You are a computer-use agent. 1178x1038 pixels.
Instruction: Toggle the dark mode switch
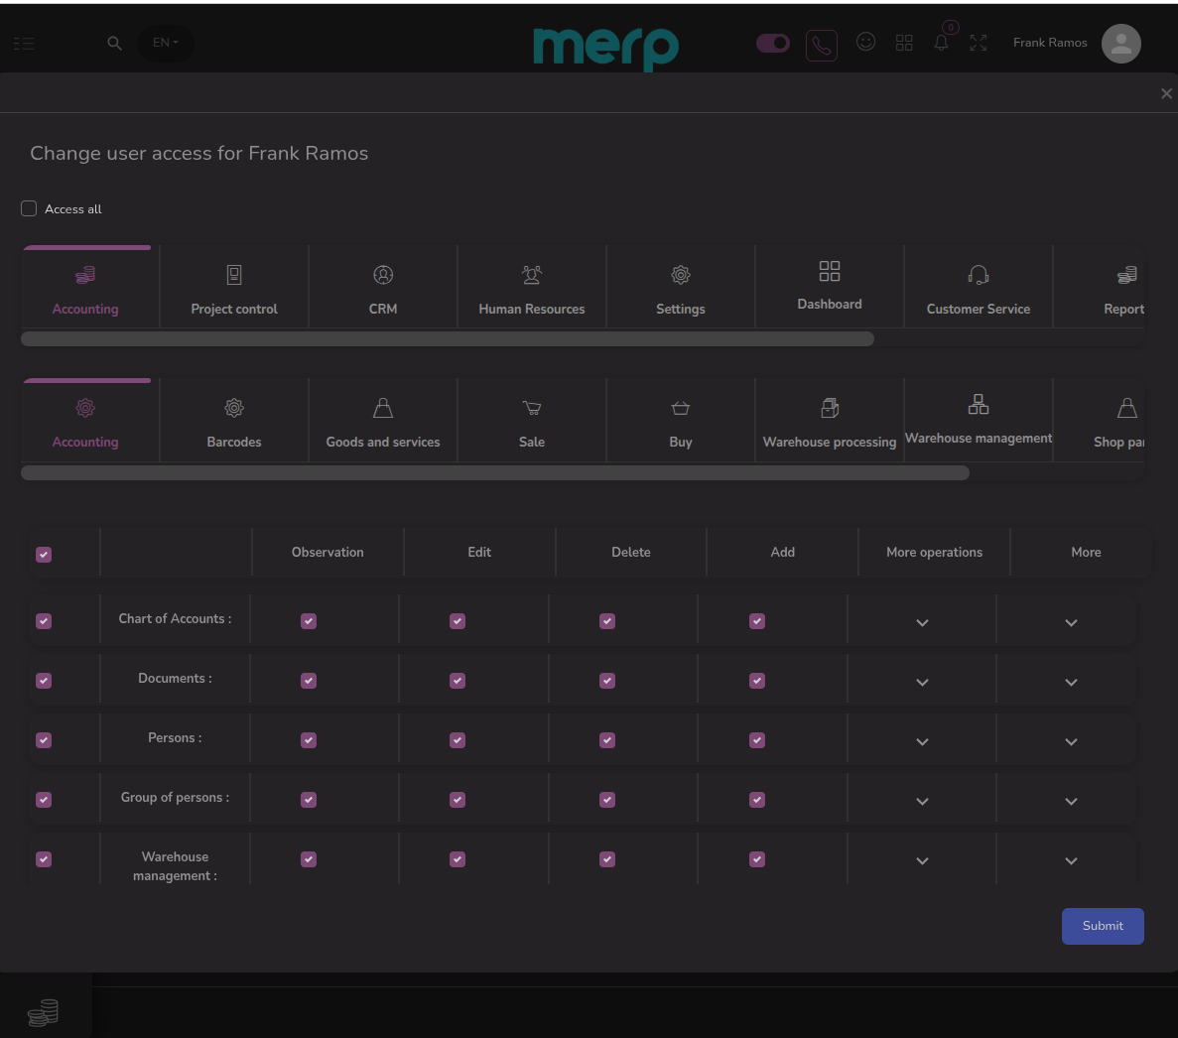773,43
